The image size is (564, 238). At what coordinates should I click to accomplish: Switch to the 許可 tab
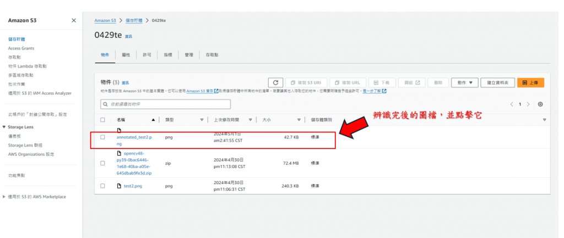tap(147, 55)
